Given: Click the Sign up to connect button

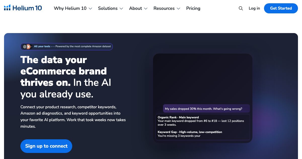Looking at the screenshot, I should tap(46, 146).
